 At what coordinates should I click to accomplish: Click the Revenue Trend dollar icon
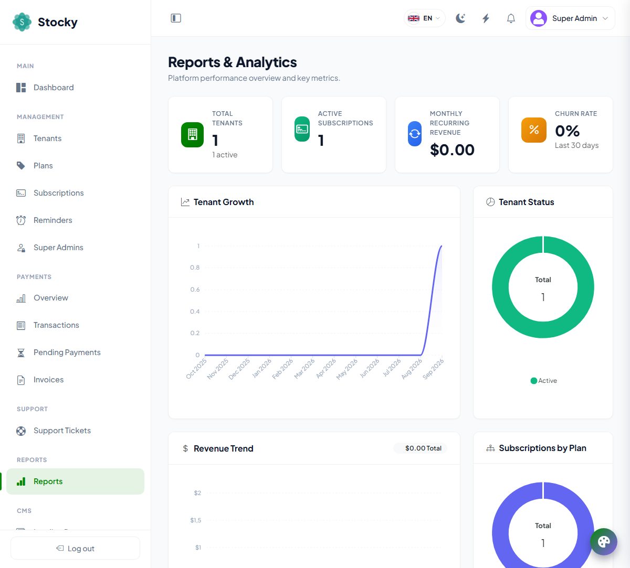pos(185,448)
